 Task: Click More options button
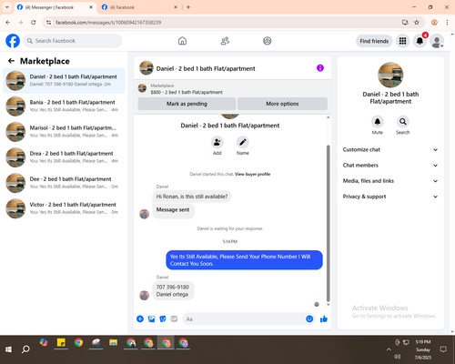tap(282, 104)
